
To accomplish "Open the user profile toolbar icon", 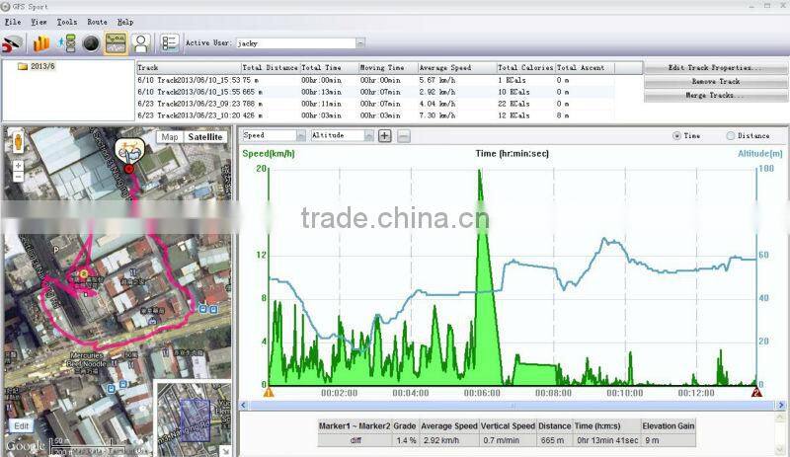I will point(141,43).
